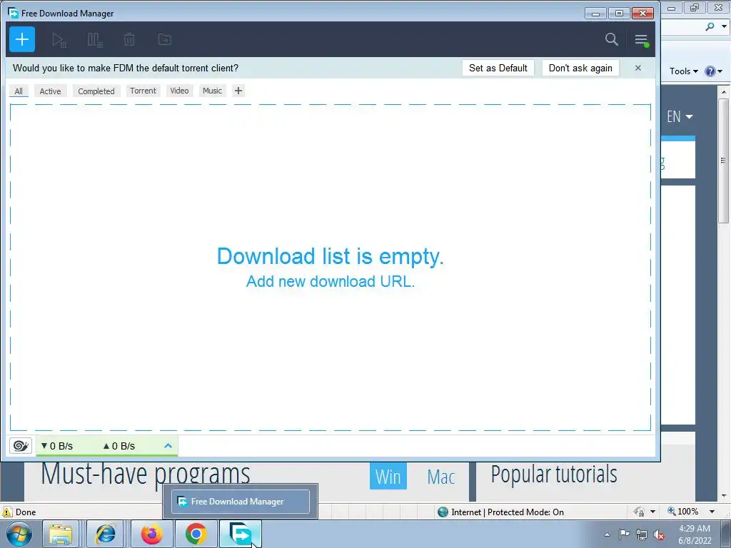
Task: Add a new tag with the plus tab
Action: [238, 91]
